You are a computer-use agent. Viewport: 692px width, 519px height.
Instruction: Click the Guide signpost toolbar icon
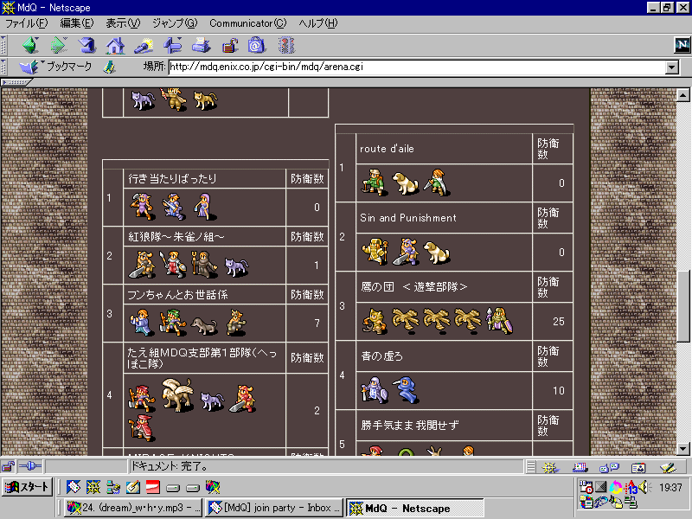click(172, 45)
